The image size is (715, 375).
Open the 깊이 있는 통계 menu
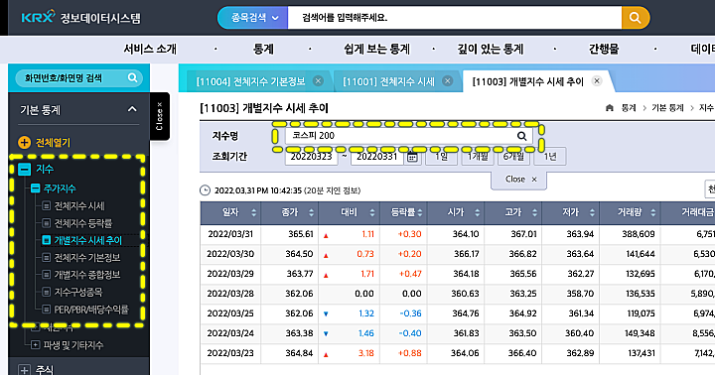point(491,49)
